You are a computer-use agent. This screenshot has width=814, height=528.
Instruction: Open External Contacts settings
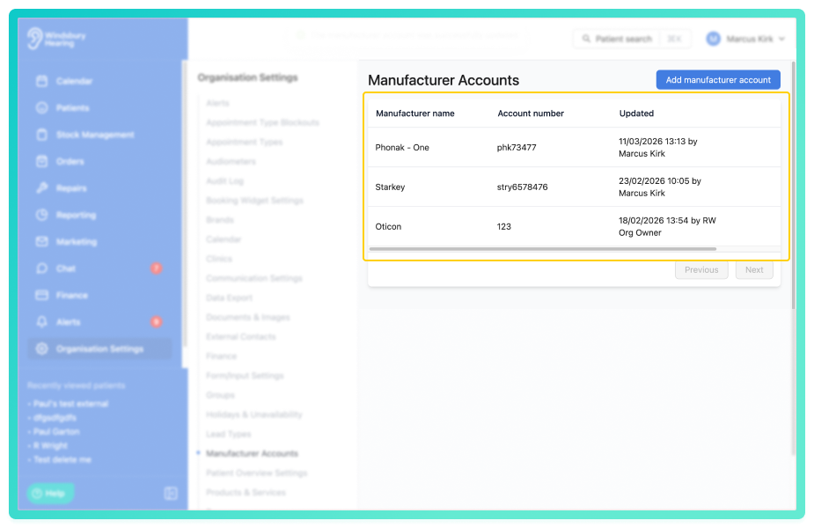click(x=241, y=337)
